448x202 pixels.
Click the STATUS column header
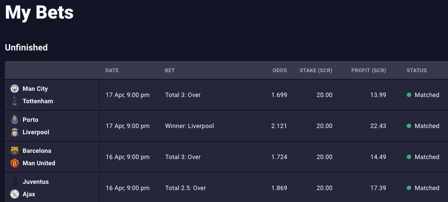pyautogui.click(x=417, y=70)
